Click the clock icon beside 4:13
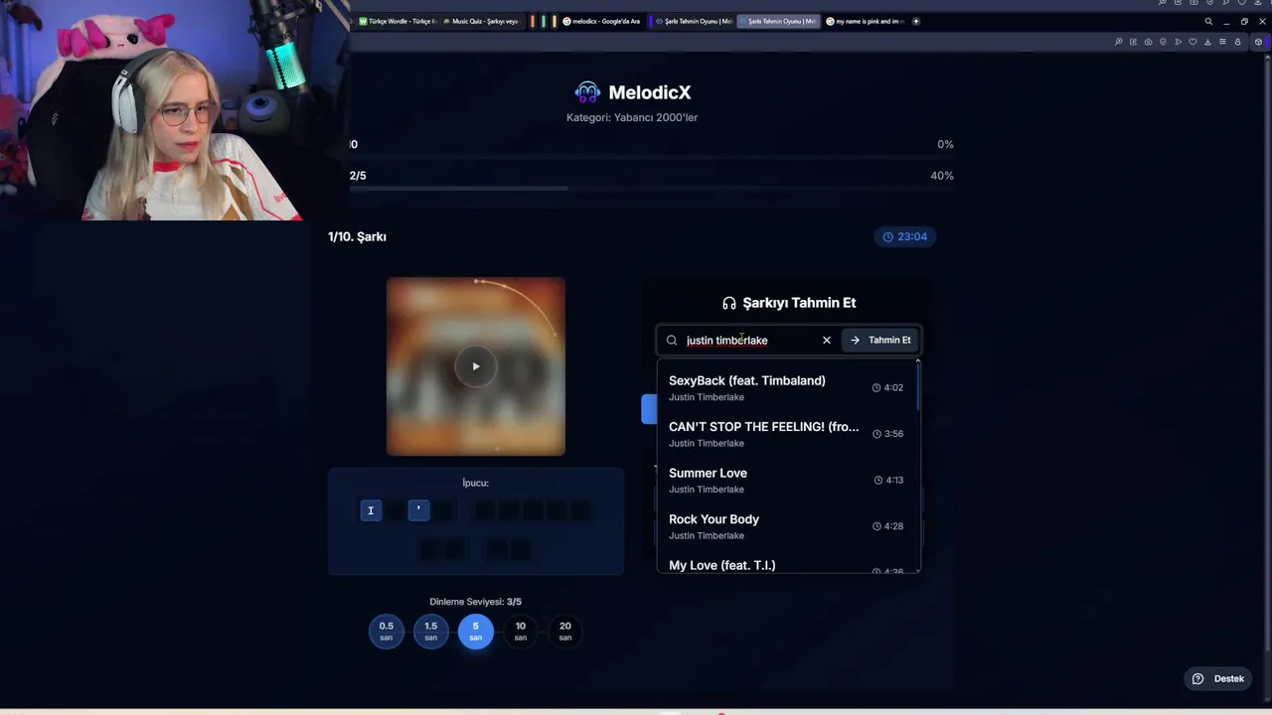 coord(878,480)
